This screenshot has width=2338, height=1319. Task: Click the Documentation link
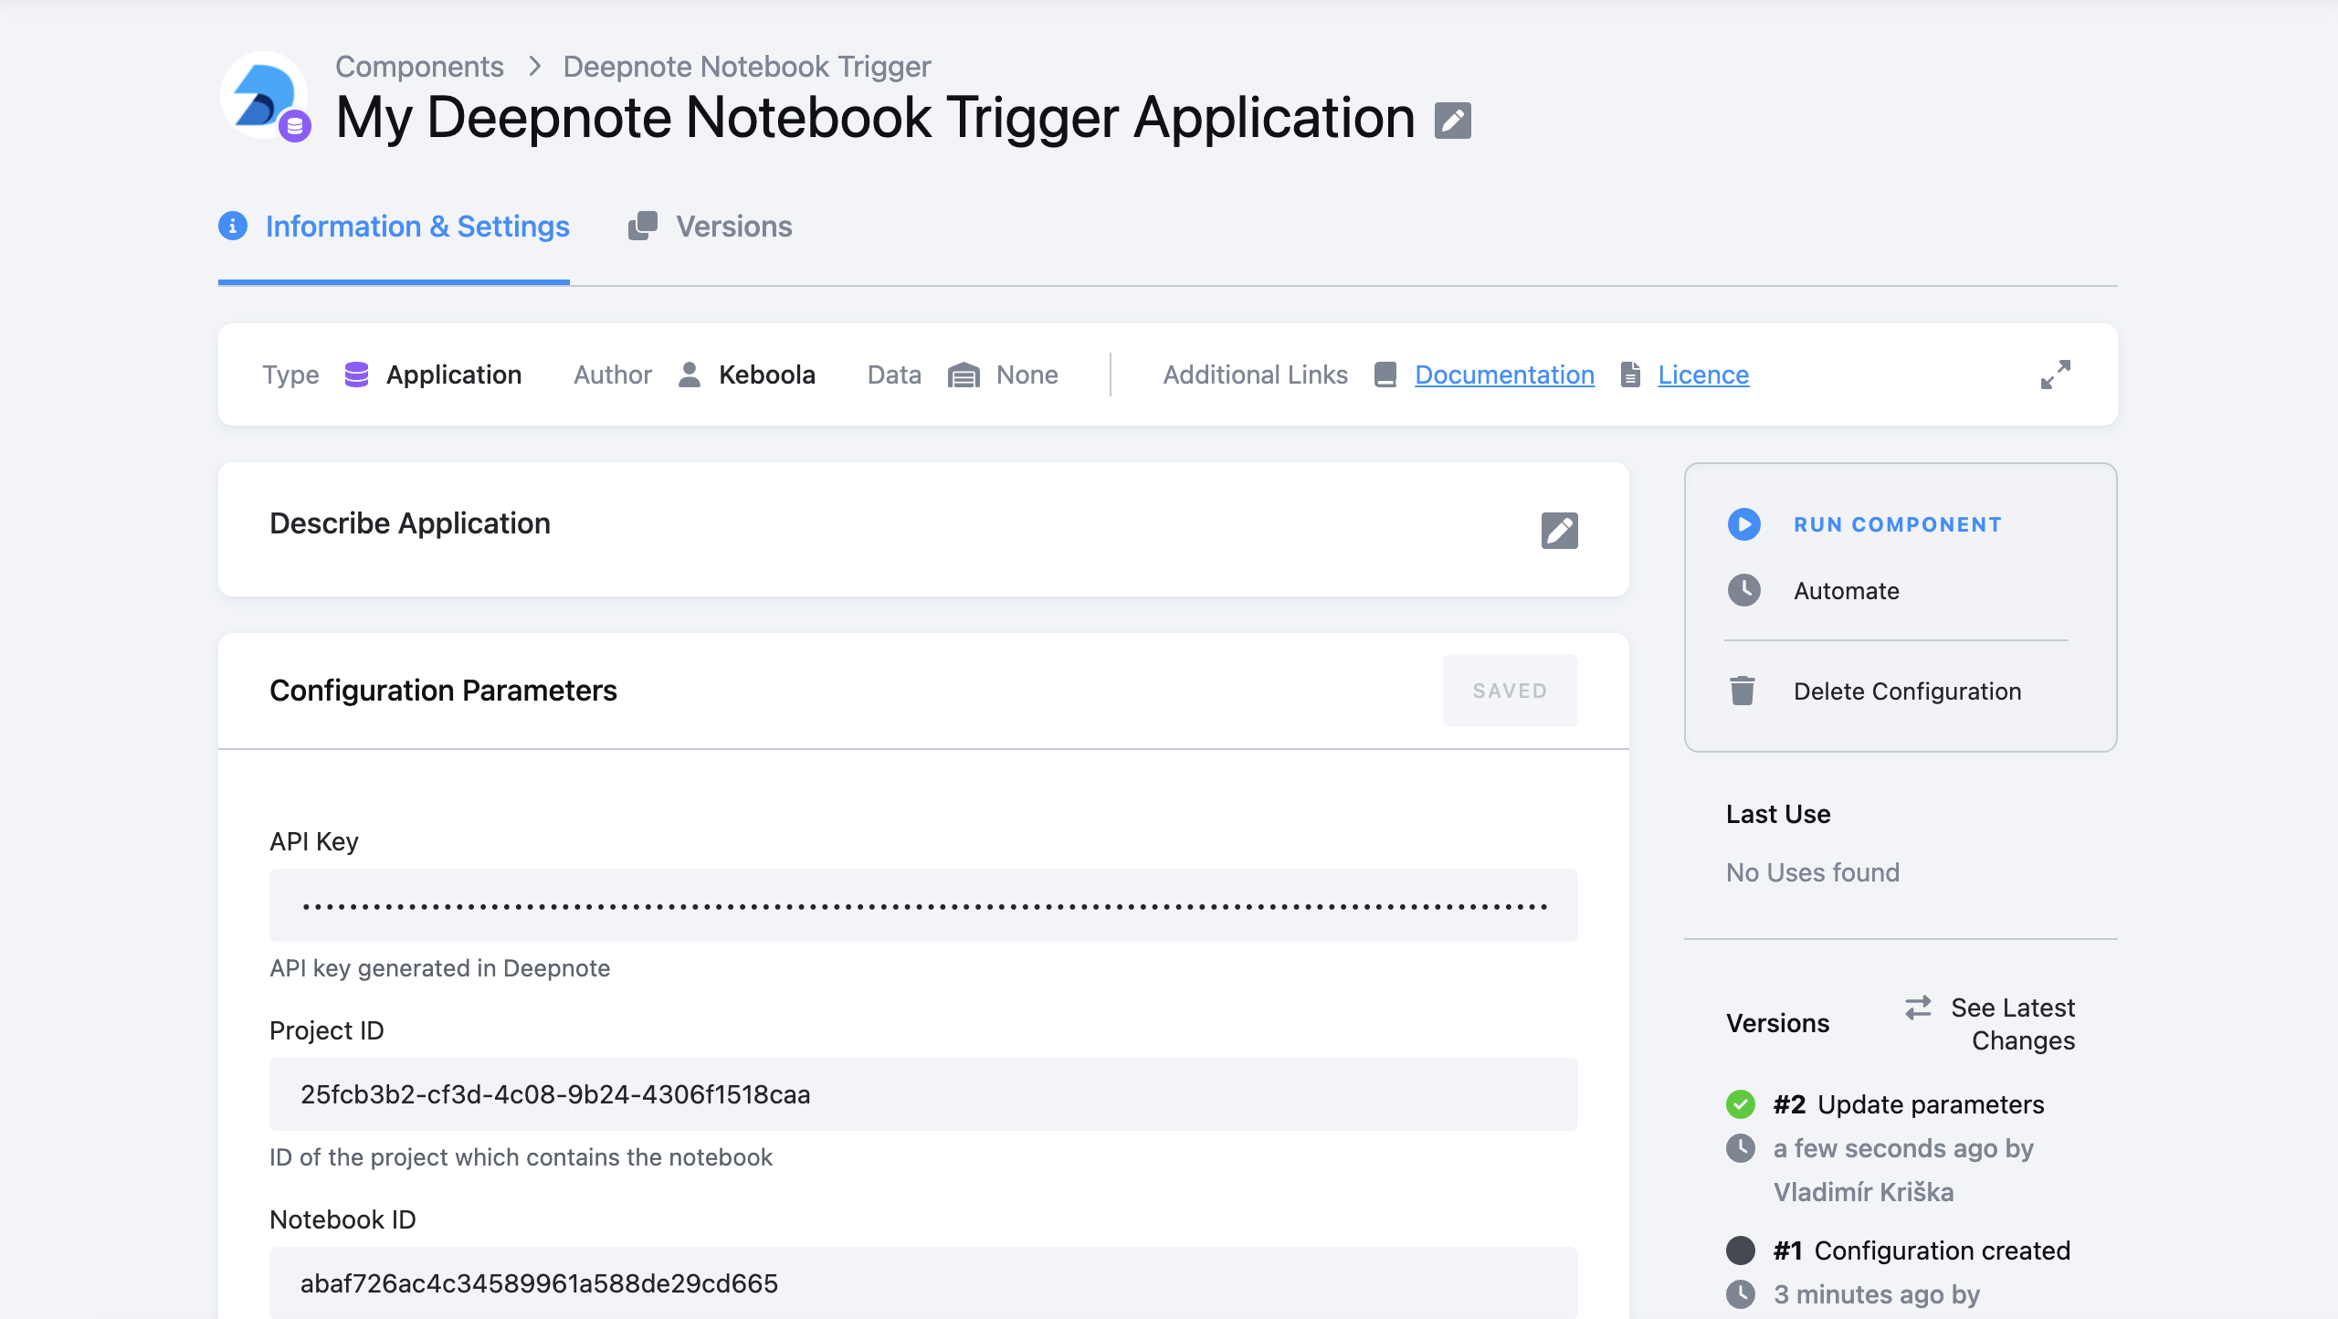[1503, 375]
